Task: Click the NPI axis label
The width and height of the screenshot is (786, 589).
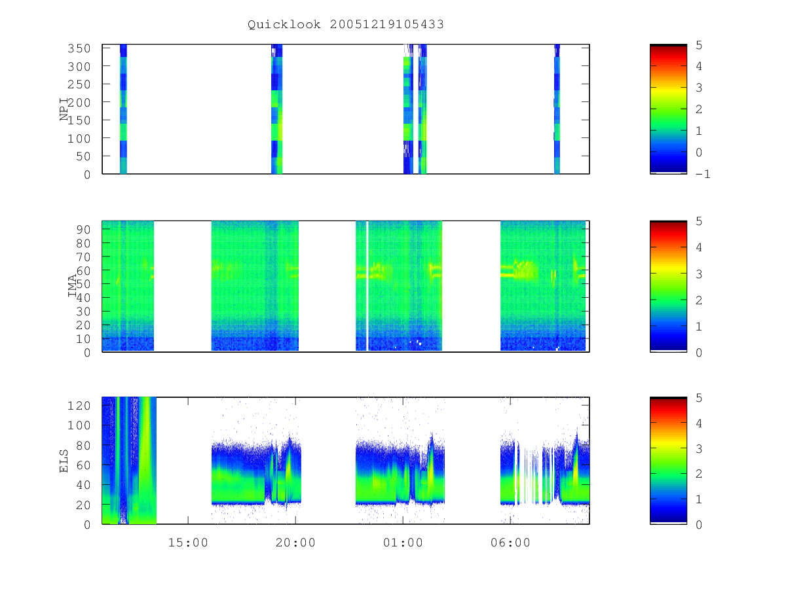Action: (64, 109)
